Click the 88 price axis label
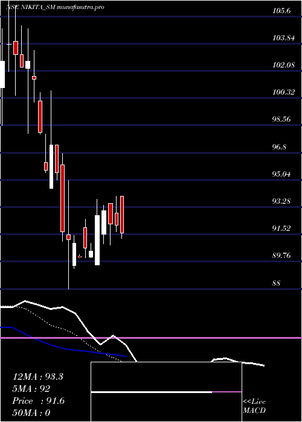 point(276,283)
